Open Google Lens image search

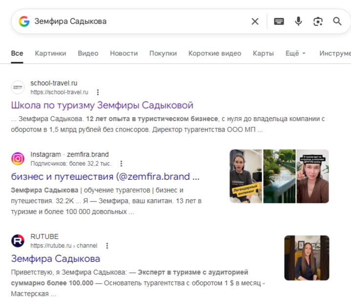click(318, 22)
